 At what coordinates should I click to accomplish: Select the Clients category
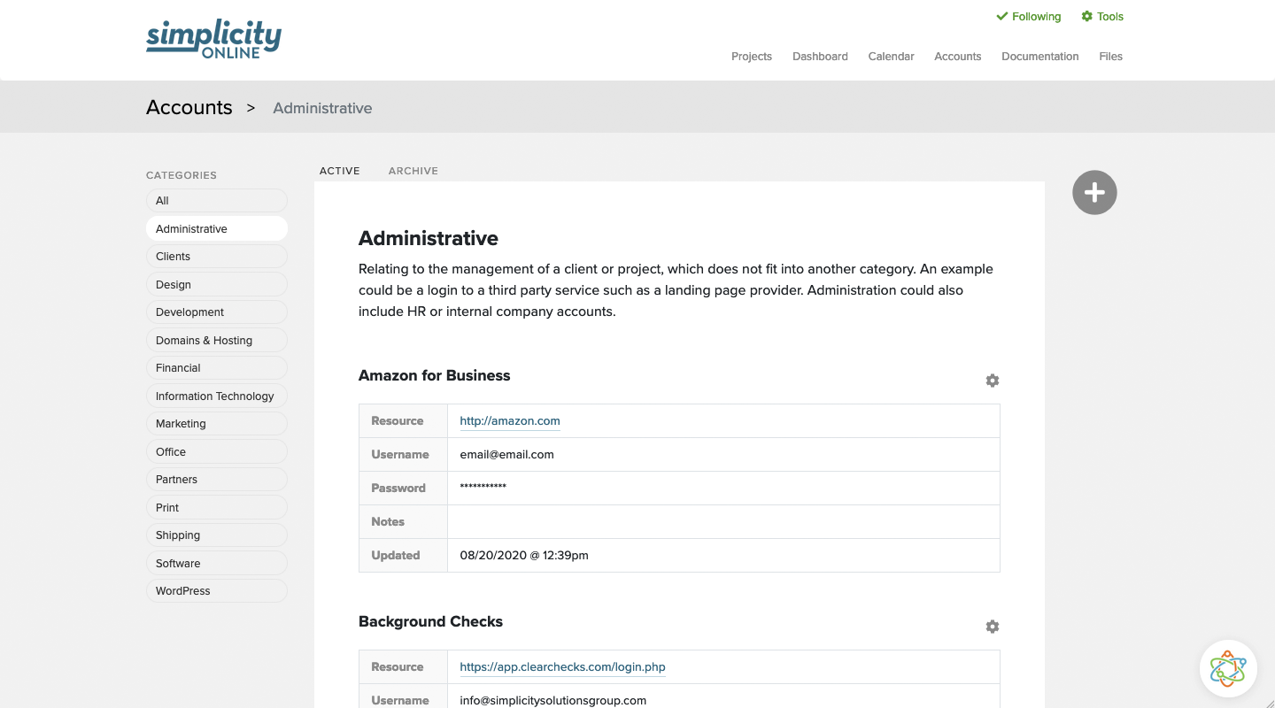pyautogui.click(x=217, y=257)
